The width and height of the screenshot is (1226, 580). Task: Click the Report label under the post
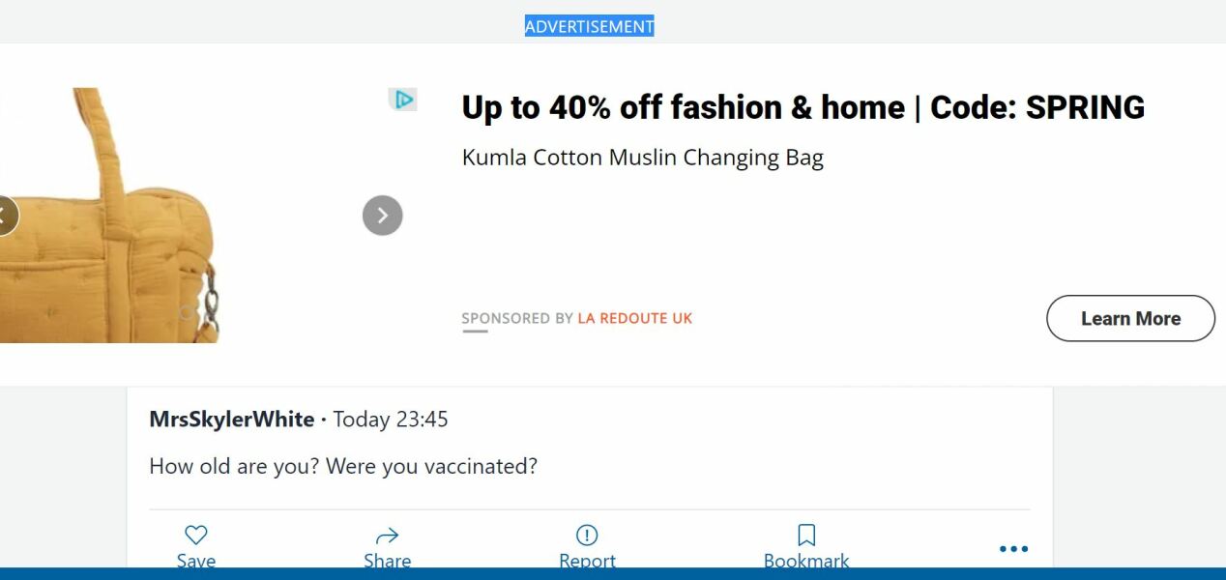587,561
